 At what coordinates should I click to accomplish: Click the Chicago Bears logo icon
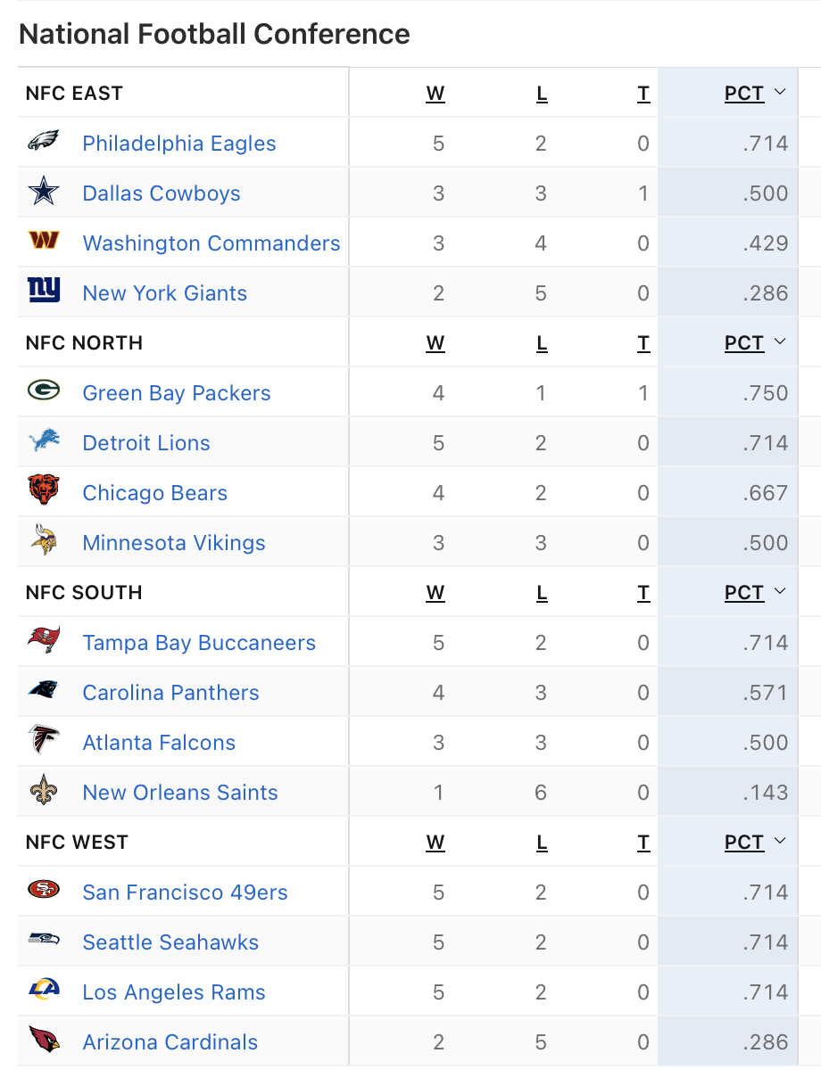[x=43, y=492]
